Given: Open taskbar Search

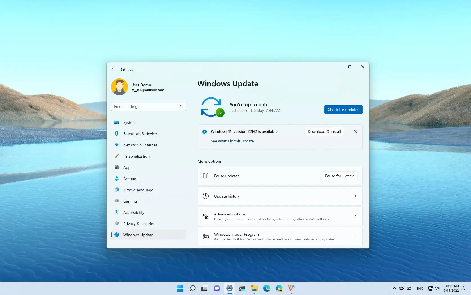Looking at the screenshot, I should (x=193, y=288).
